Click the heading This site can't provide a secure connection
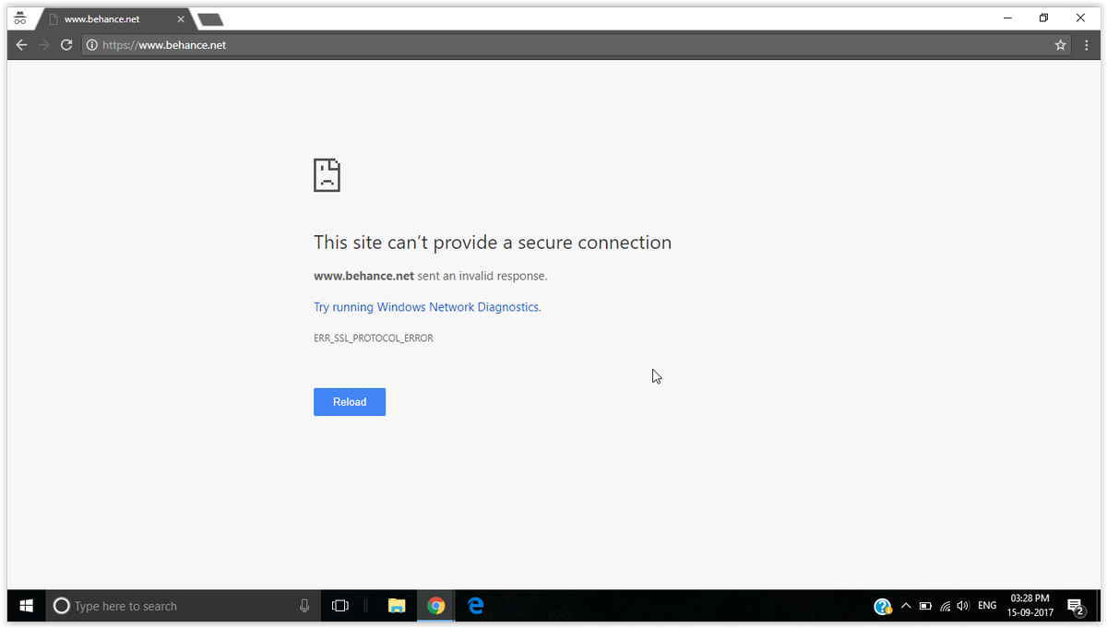The width and height of the screenshot is (1107, 628). click(493, 243)
